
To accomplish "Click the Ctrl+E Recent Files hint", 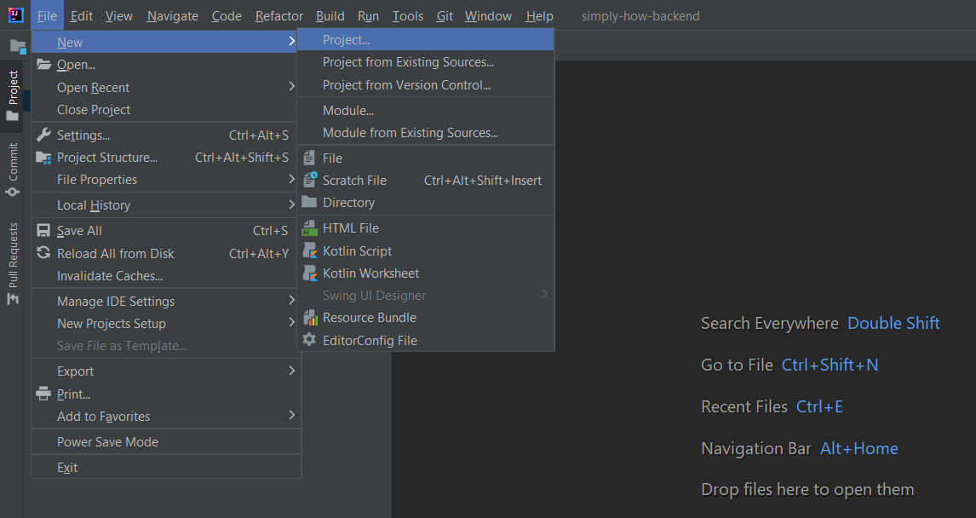I will click(x=820, y=406).
